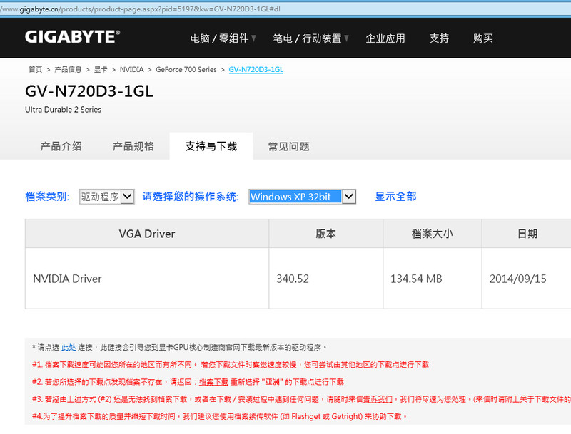Click the Ultra Durable 2 Series subtitle
571x434 pixels.
point(63,110)
